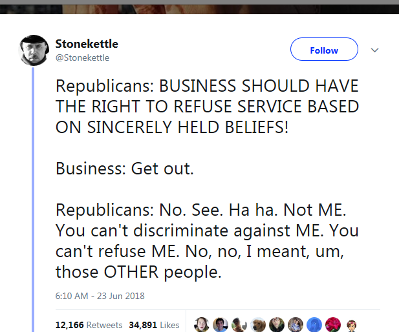Click the golden dog liker avatar
This screenshot has width=399, height=332.
coord(259,324)
